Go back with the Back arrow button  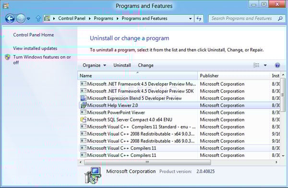tap(10, 19)
